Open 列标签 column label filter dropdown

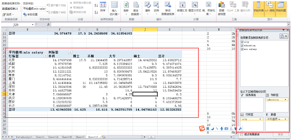point(70,52)
